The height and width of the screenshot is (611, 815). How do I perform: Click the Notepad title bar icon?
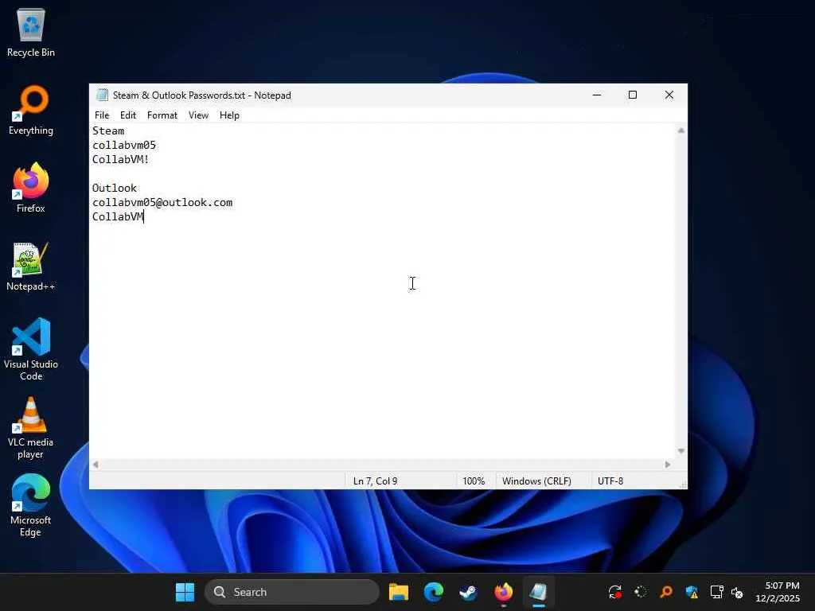(x=102, y=95)
